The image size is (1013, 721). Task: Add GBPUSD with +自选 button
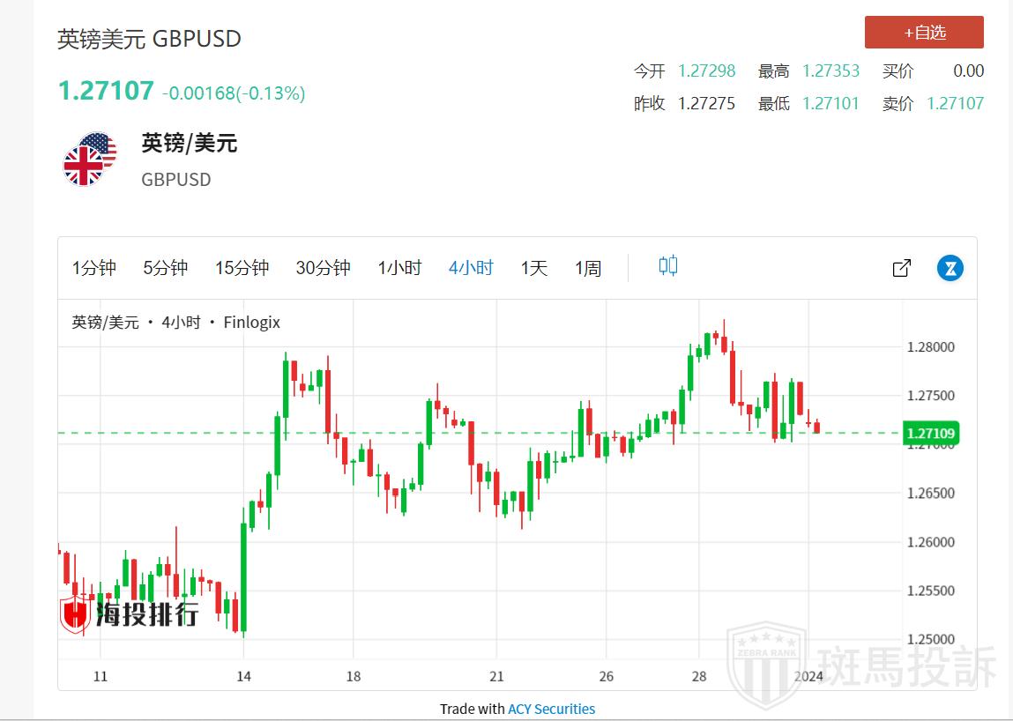click(923, 33)
